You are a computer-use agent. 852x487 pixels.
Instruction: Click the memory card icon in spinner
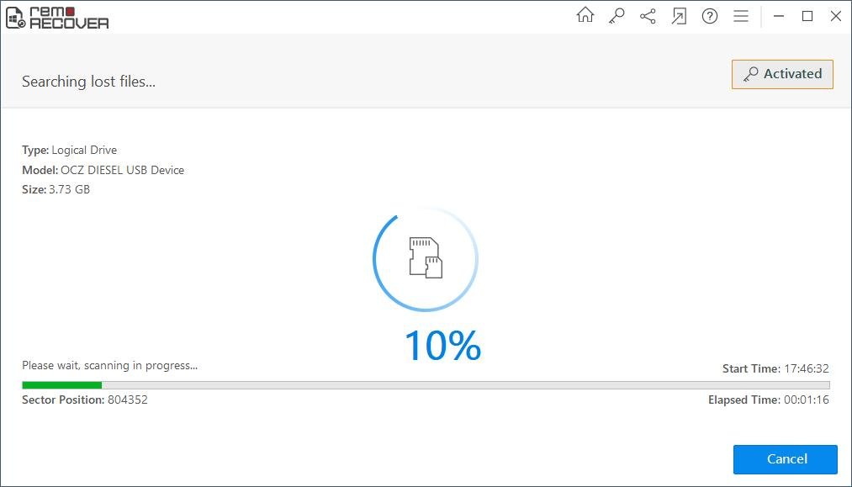(426, 257)
